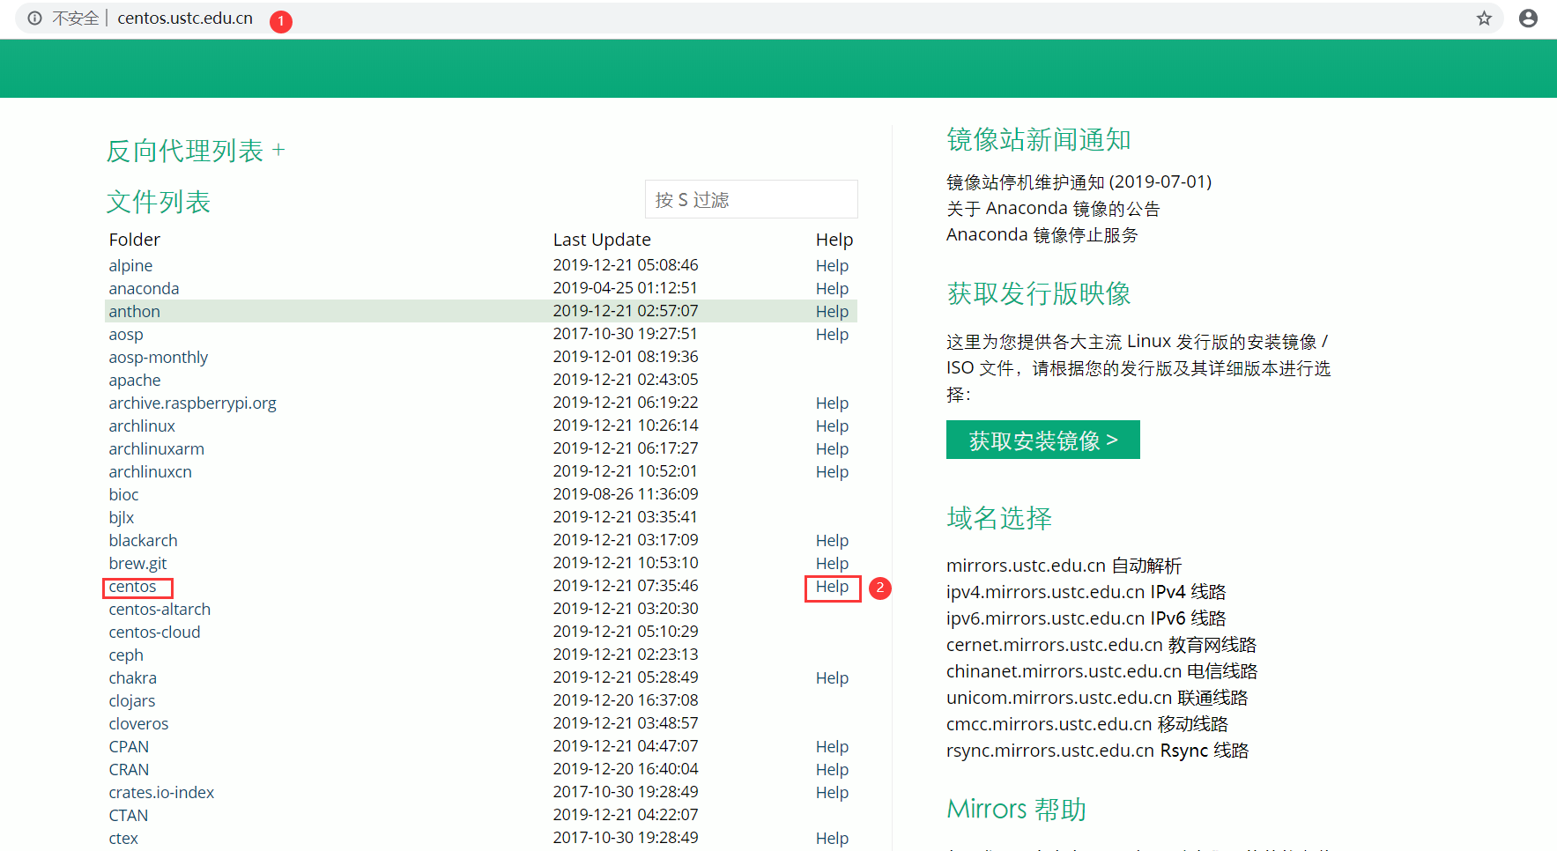Open Help for the CPAN row
1557x851 pixels.
[x=832, y=746]
